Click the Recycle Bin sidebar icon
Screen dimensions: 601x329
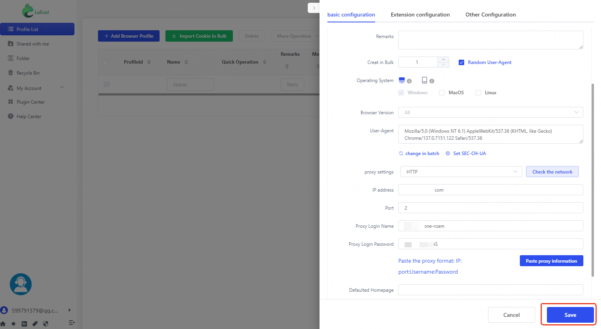(x=11, y=73)
